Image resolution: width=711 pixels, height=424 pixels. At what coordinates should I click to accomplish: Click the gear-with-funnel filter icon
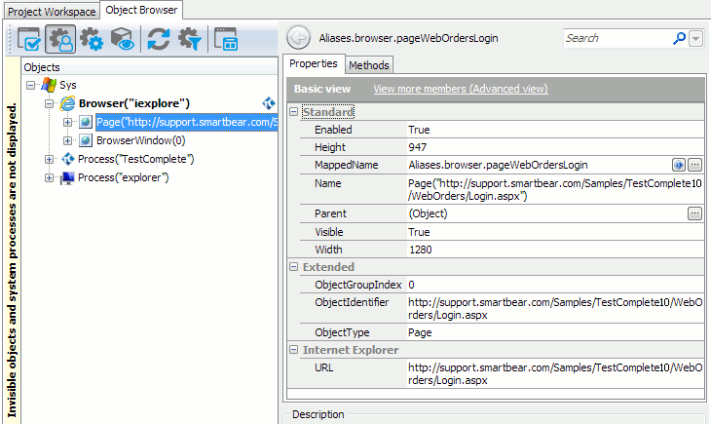coord(189,39)
